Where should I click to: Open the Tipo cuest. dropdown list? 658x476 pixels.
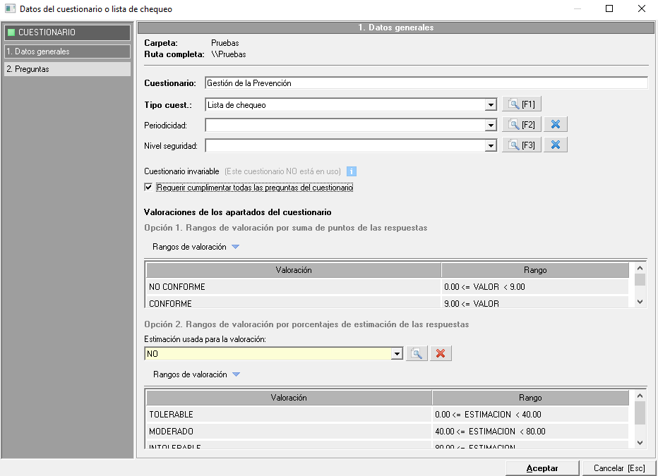coord(491,105)
